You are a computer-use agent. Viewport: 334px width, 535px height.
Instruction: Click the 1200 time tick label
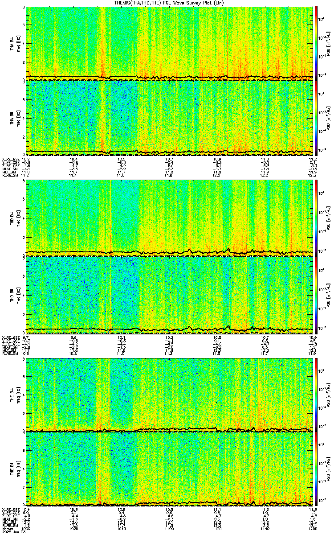click(x=312, y=529)
